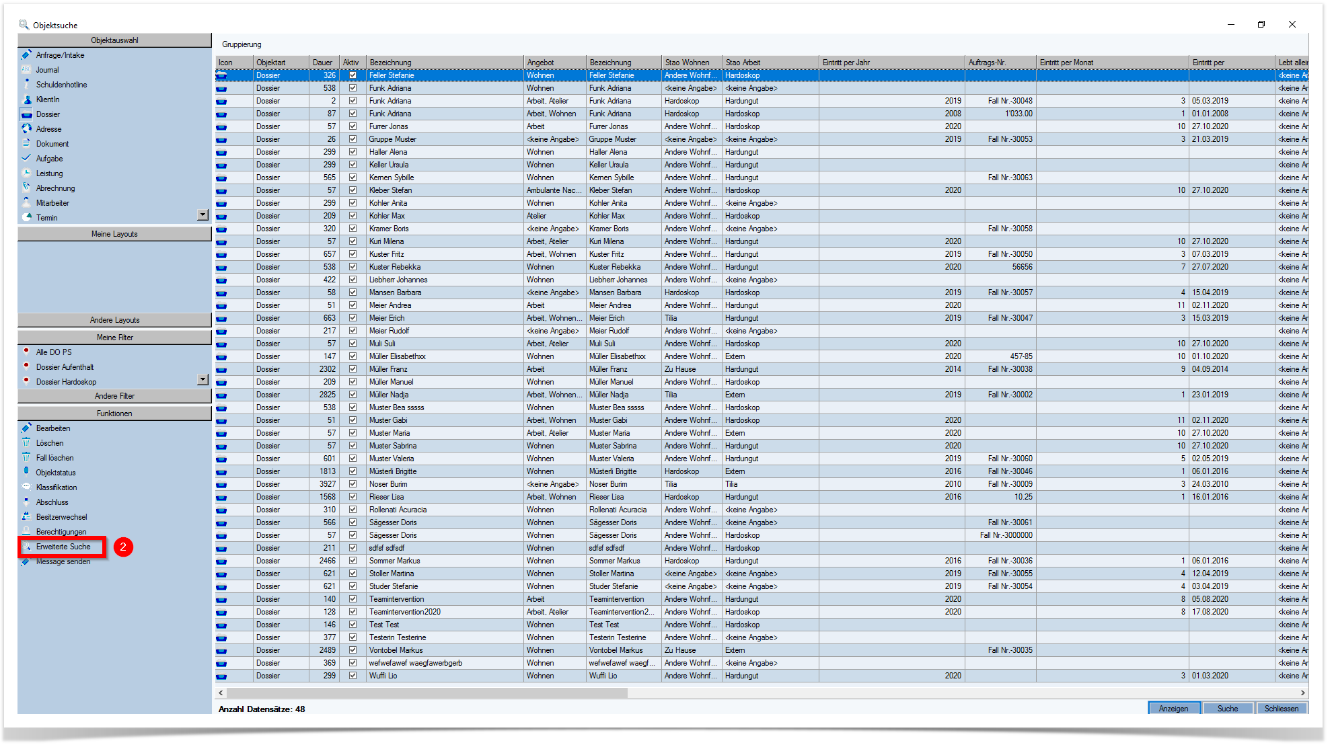1332x747 pixels.
Task: Select the Vontobel Markus name cell
Action: pos(445,650)
